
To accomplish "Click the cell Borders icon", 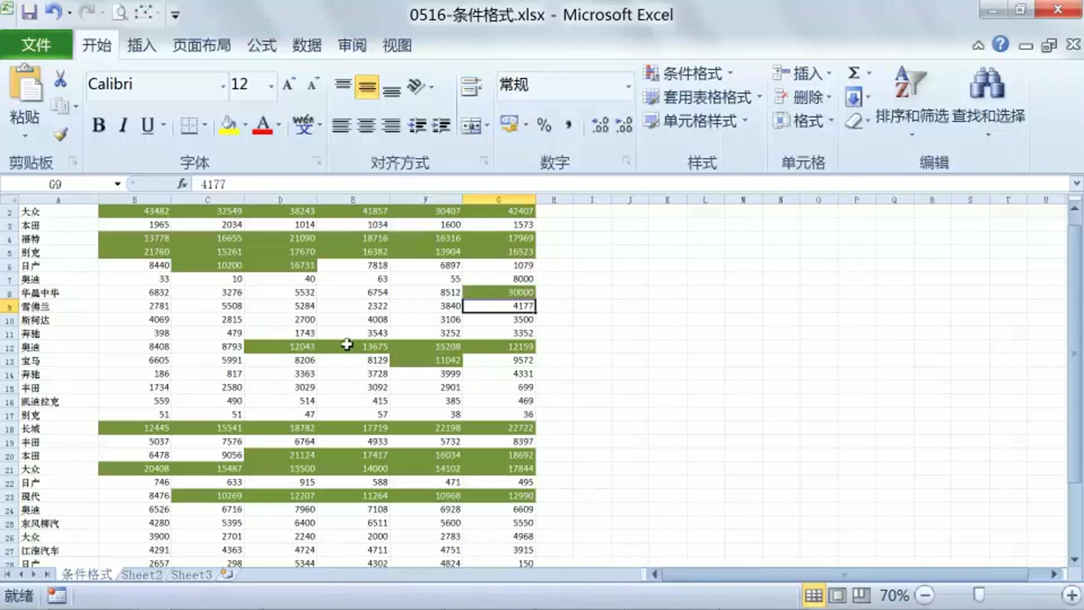I will click(x=189, y=125).
